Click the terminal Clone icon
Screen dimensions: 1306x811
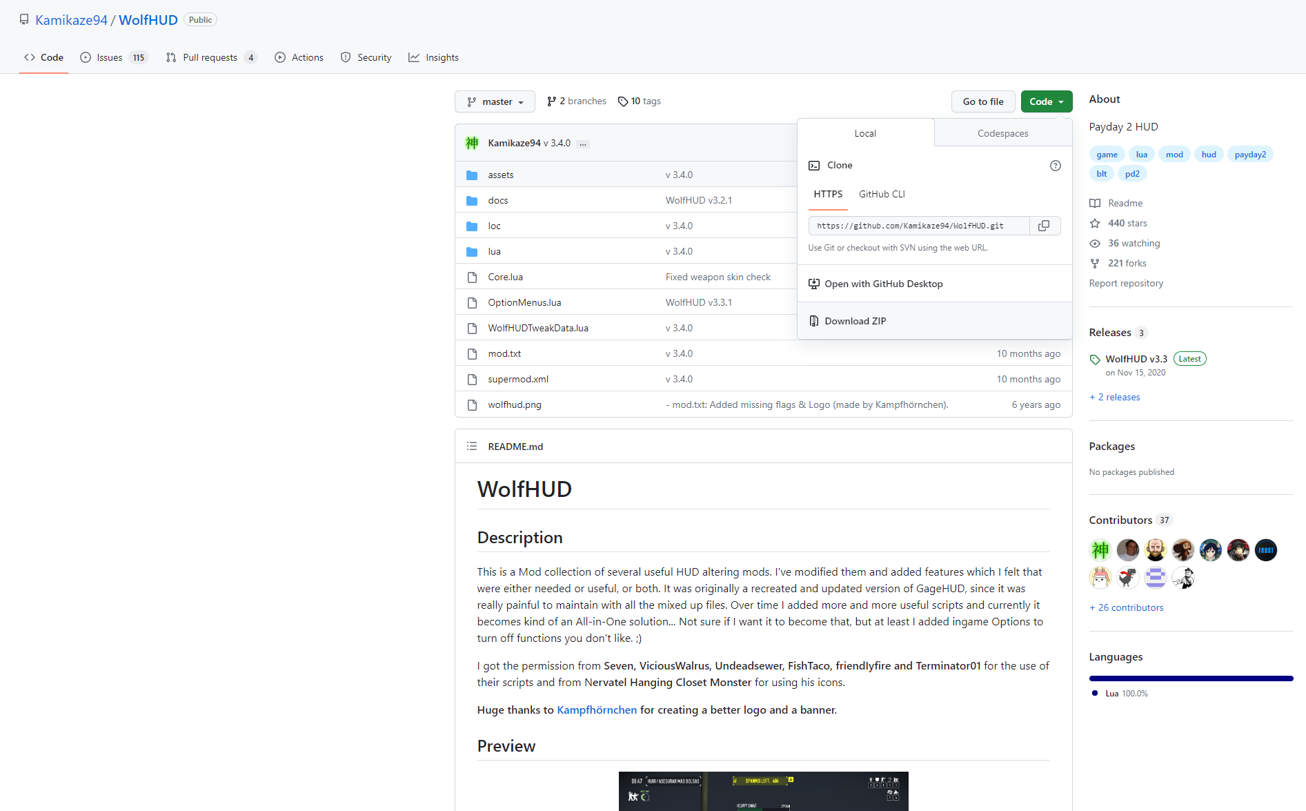(x=814, y=166)
